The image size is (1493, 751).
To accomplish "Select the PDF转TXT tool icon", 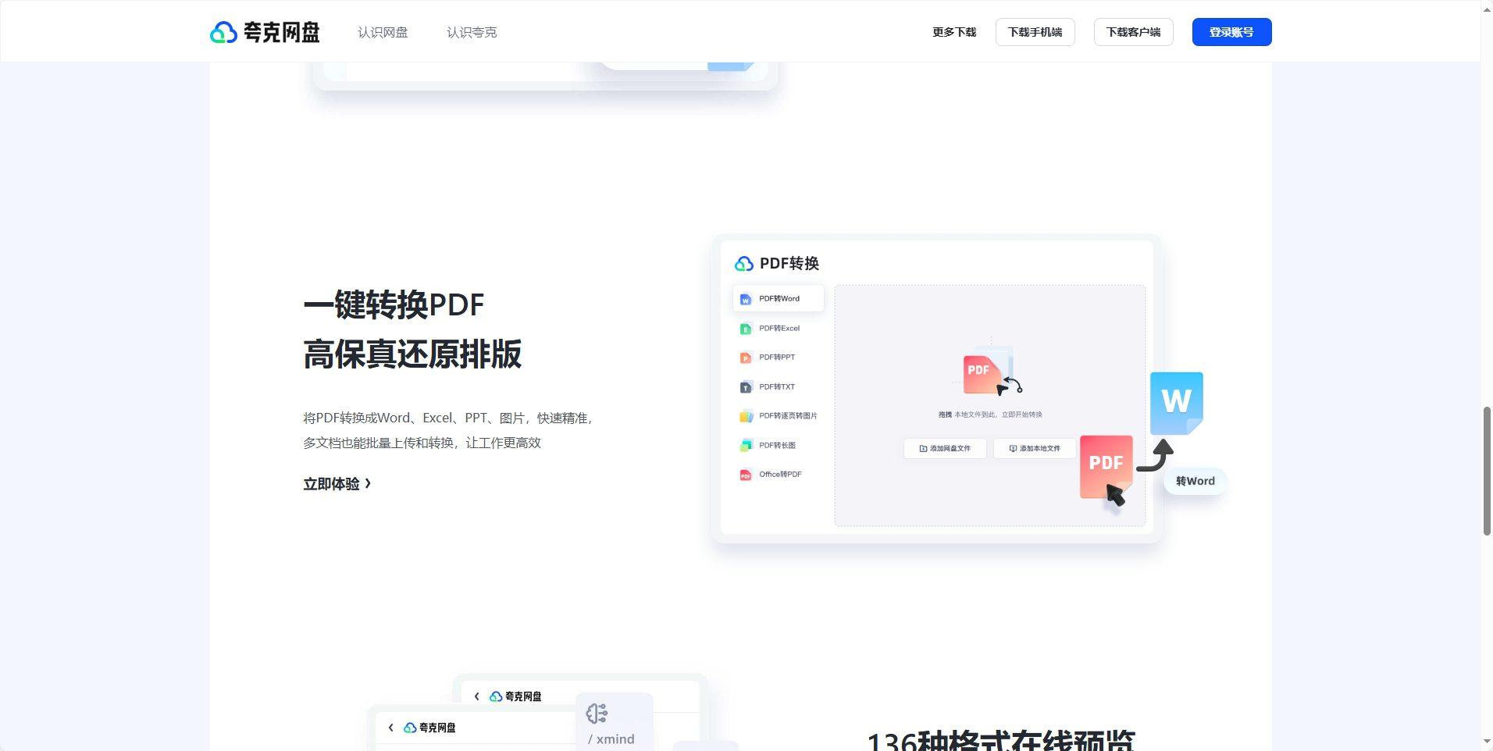I will [x=746, y=386].
